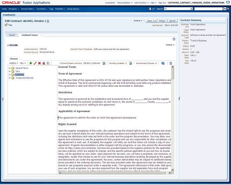Viewport: 231px width, 185px height.
Task: Click the red X delete clause icon
Action: (x=39, y=63)
